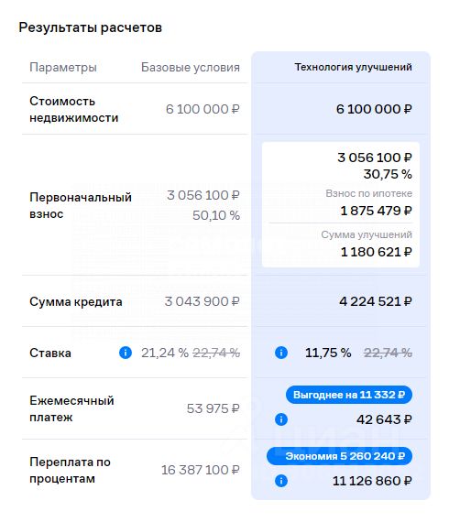Select the 'Технология улучшений' column header
The height and width of the screenshot is (522, 449).
coord(353,67)
